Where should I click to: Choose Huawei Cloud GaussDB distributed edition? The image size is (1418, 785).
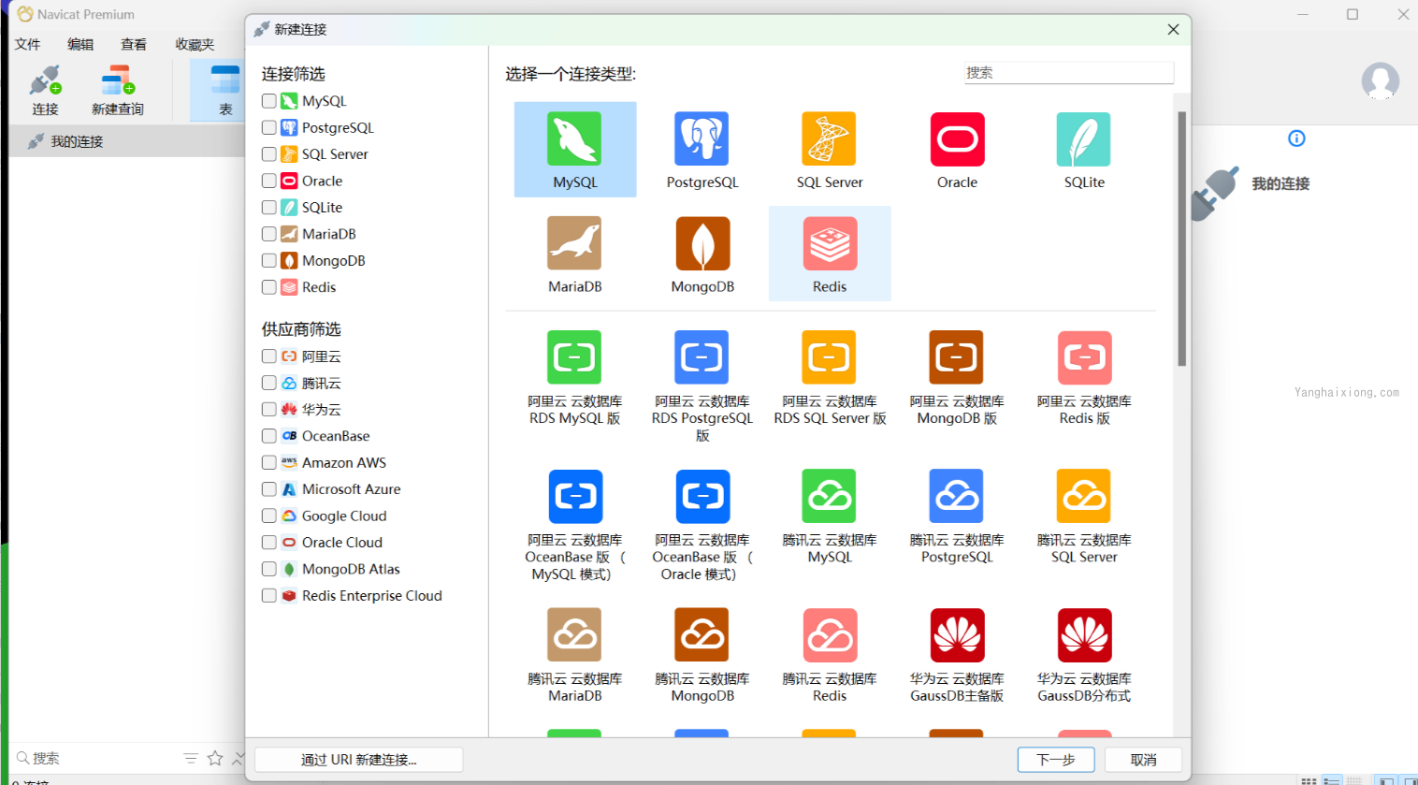1084,635
